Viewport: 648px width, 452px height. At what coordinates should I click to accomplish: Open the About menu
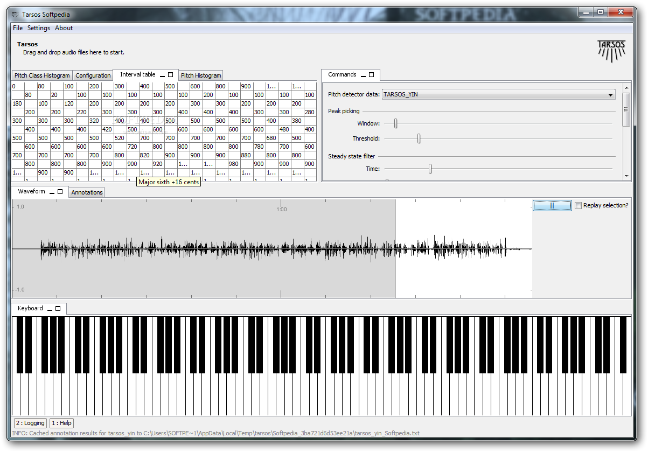(64, 28)
